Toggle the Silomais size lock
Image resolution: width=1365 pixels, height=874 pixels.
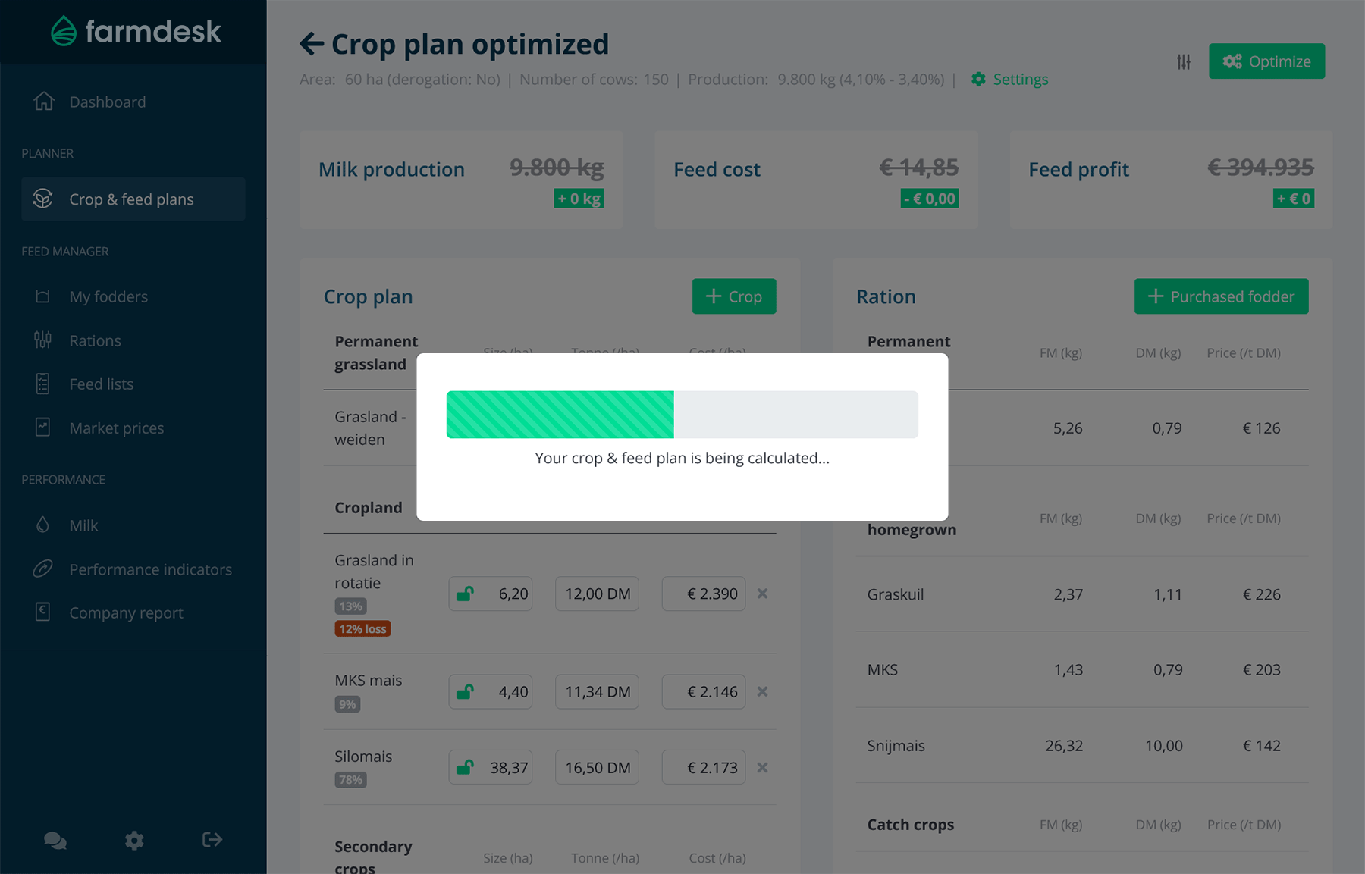[x=465, y=767]
